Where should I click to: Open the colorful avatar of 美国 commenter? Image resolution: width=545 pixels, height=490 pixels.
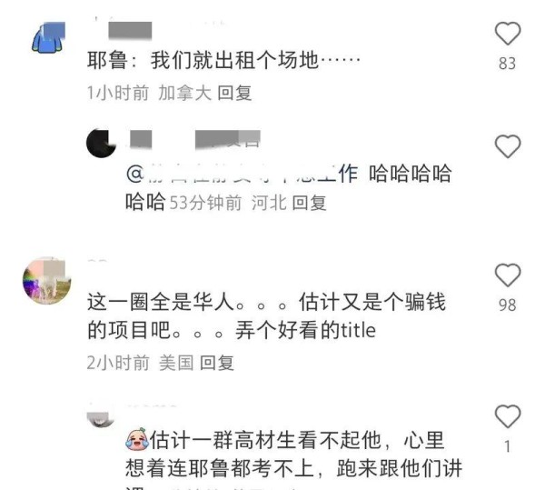tap(47, 281)
